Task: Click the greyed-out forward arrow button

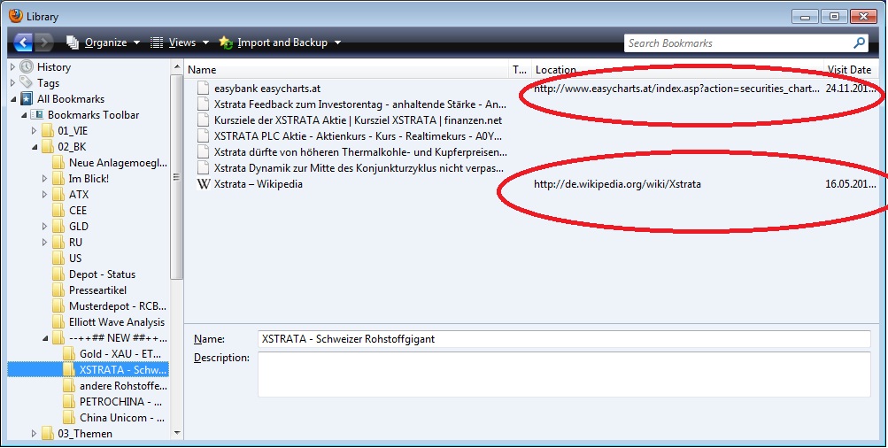Action: (44, 42)
